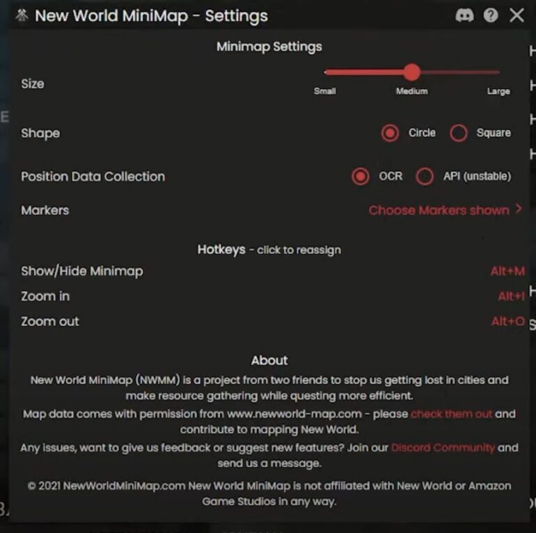Image resolution: width=536 pixels, height=533 pixels.
Task: Choose OCR position data collection
Action: click(x=361, y=176)
